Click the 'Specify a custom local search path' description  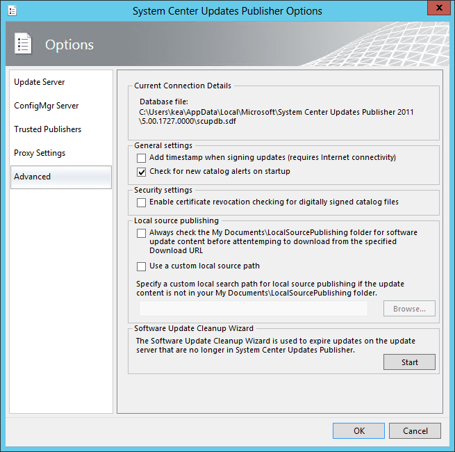click(270, 288)
